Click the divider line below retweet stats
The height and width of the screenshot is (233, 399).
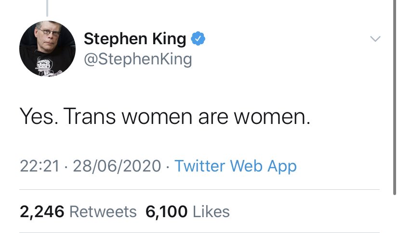click(x=199, y=232)
